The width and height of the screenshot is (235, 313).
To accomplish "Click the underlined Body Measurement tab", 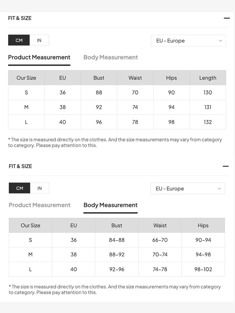I will [x=110, y=205].
